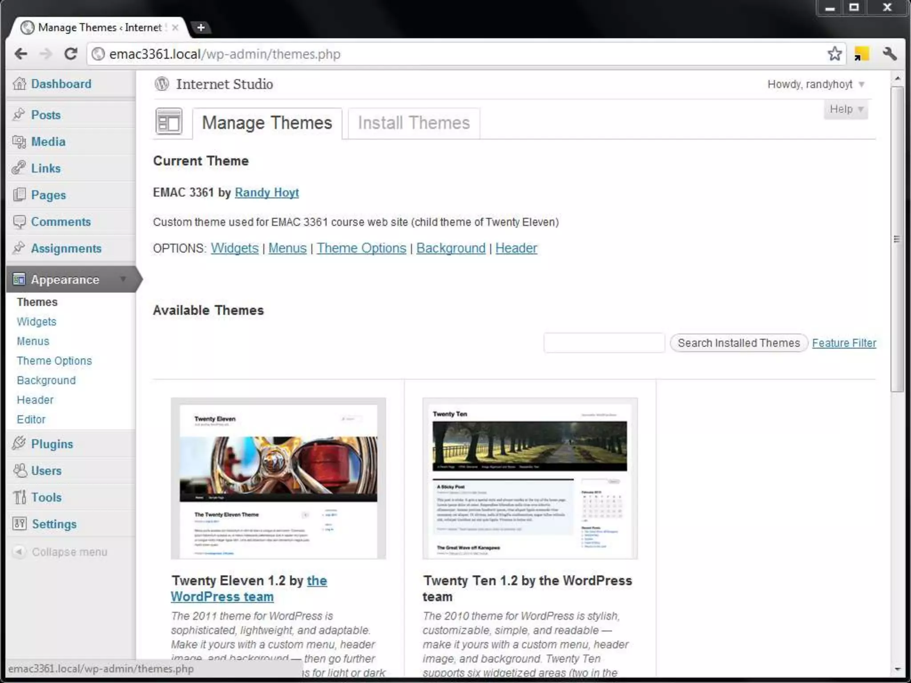Click the theme search input field

604,343
